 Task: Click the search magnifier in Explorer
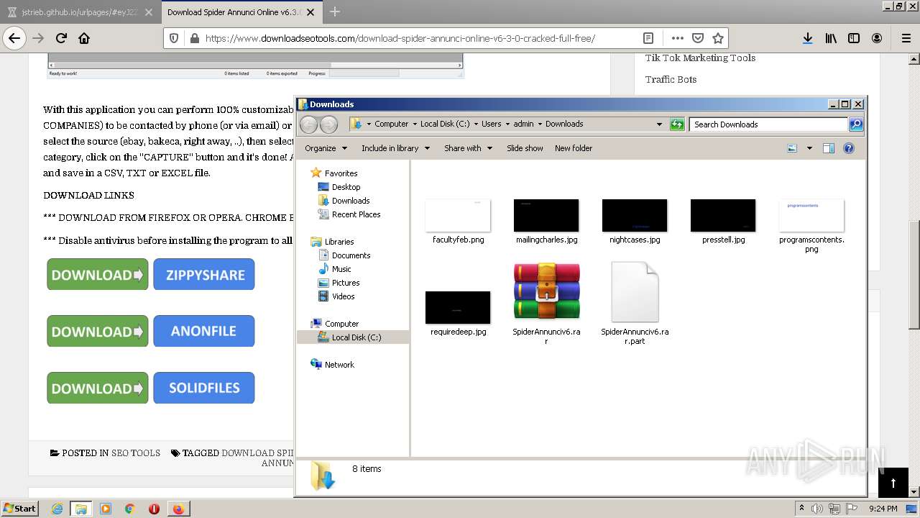pyautogui.click(x=855, y=124)
